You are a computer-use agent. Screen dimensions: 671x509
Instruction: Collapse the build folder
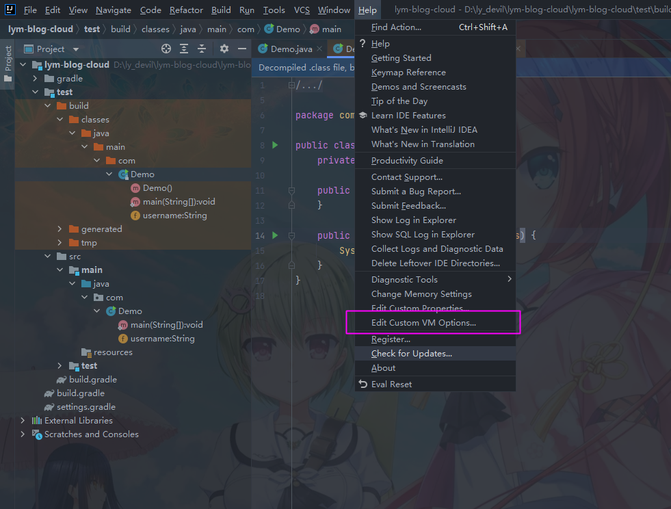(x=47, y=106)
